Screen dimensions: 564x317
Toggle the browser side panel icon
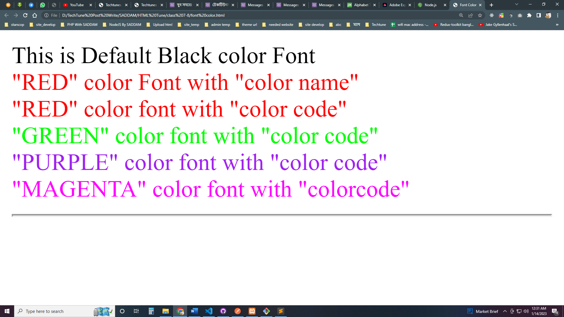pos(539,15)
